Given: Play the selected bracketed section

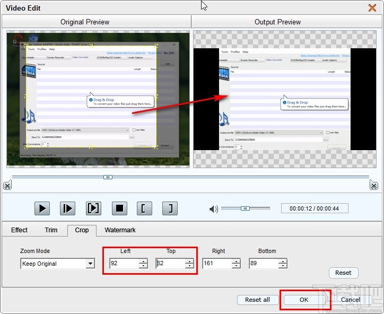Looking at the screenshot, I should tap(93, 208).
